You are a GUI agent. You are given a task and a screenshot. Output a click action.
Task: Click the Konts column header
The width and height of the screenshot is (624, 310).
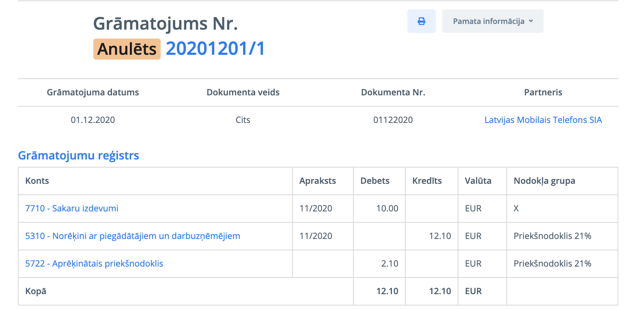coord(37,181)
